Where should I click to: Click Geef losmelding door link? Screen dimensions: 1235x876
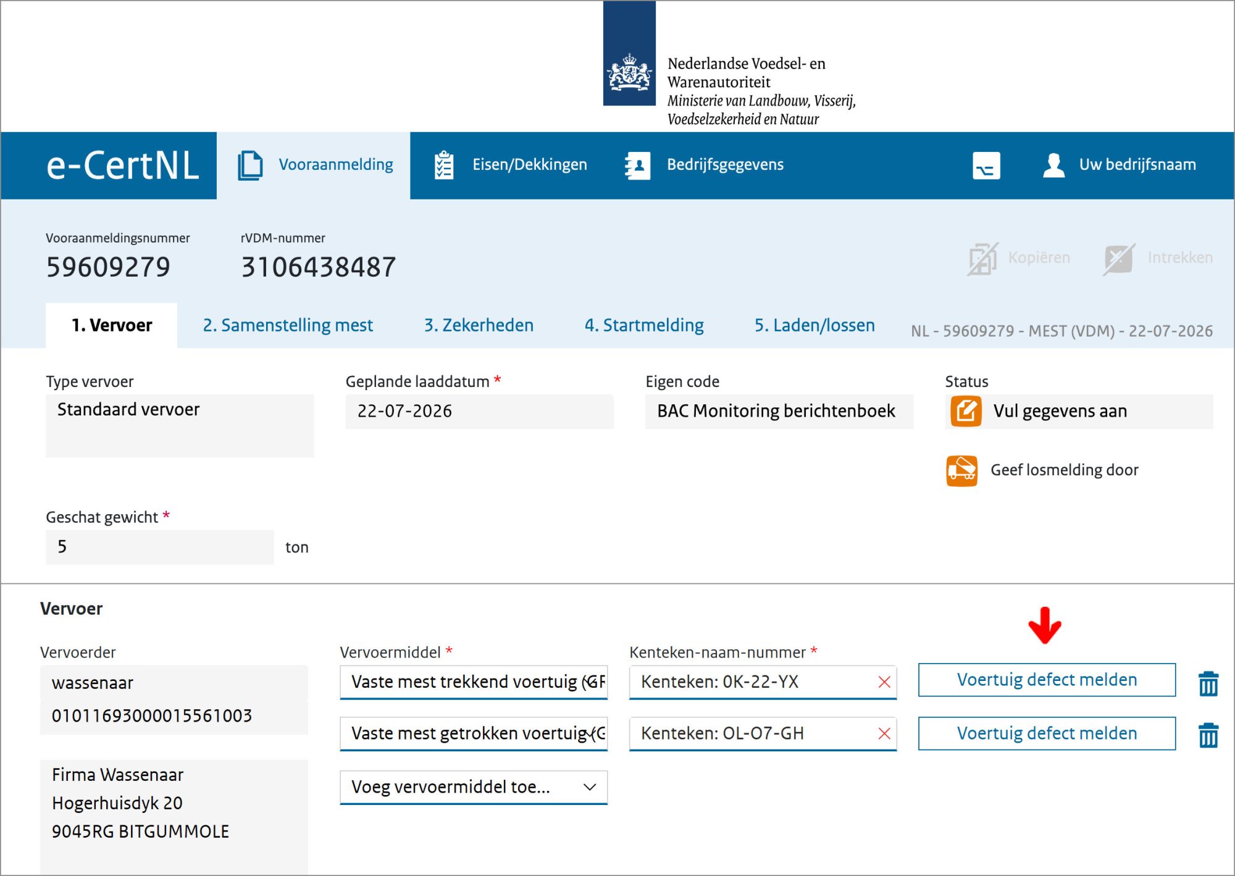click(x=1064, y=470)
